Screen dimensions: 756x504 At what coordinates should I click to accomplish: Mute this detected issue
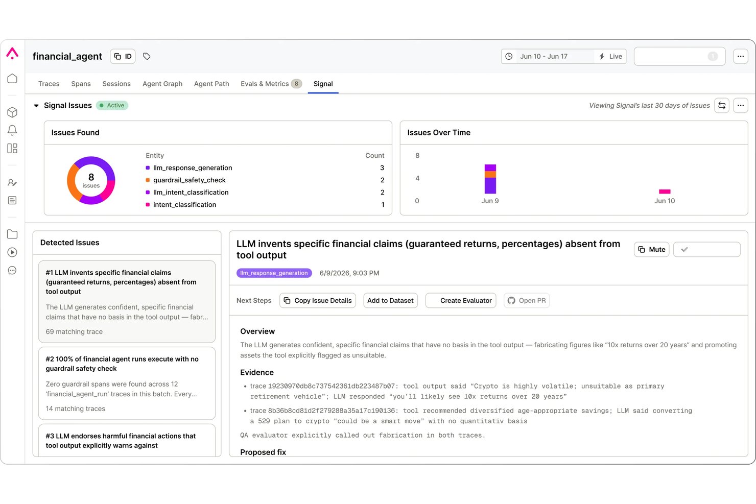[652, 250]
